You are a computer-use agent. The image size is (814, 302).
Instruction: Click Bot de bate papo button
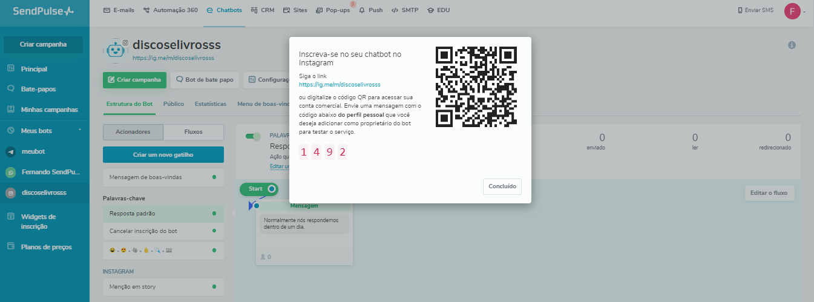[x=205, y=79]
